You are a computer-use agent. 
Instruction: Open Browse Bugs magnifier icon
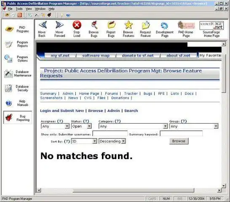[x=94, y=25]
